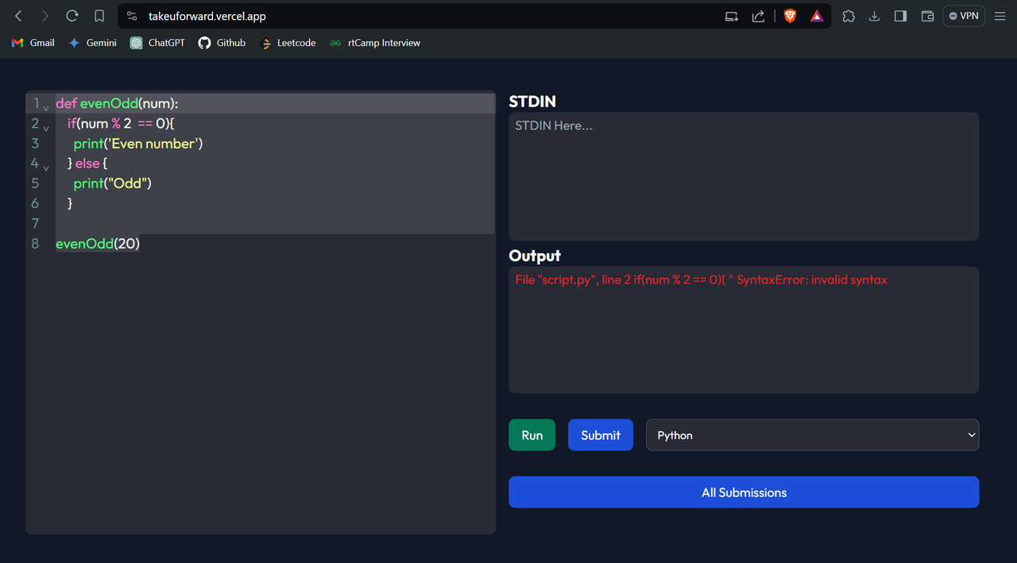Viewport: 1017px width, 563px height.
Task: Click the Output heading
Action: point(535,256)
